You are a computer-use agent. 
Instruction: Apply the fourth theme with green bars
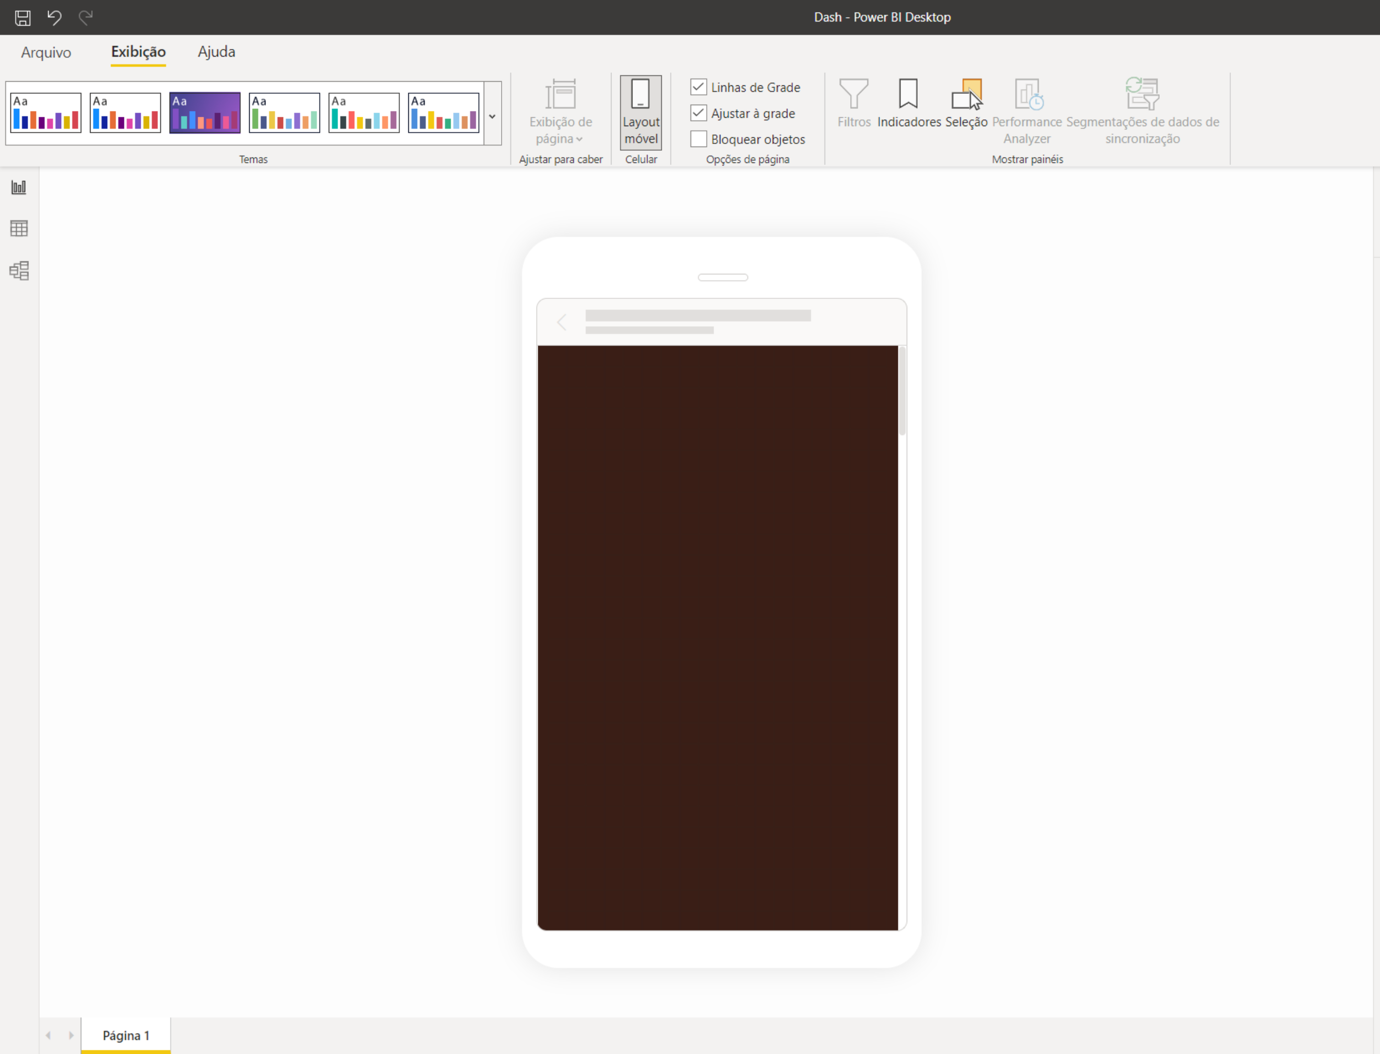284,112
